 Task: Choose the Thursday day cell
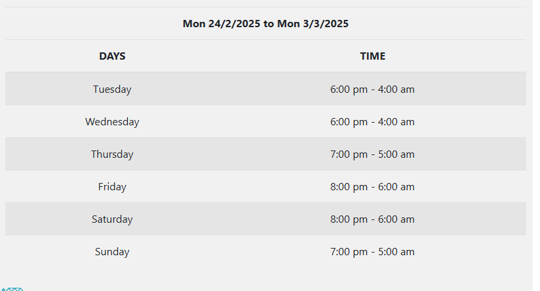tap(112, 154)
